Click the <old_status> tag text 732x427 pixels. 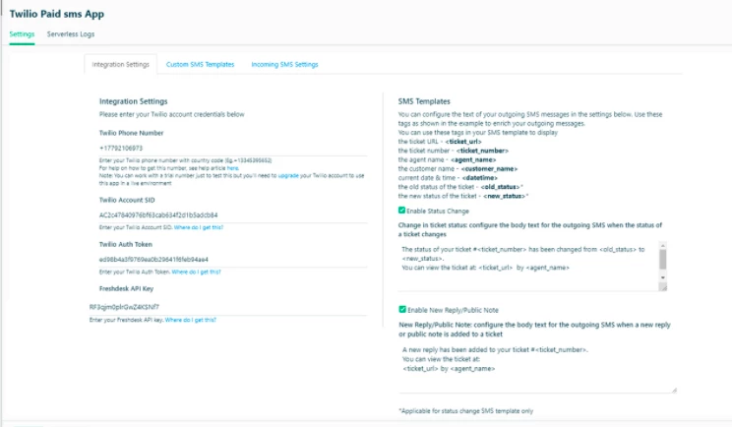tap(500, 187)
